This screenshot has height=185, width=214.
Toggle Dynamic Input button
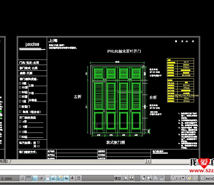(x=66, y=178)
